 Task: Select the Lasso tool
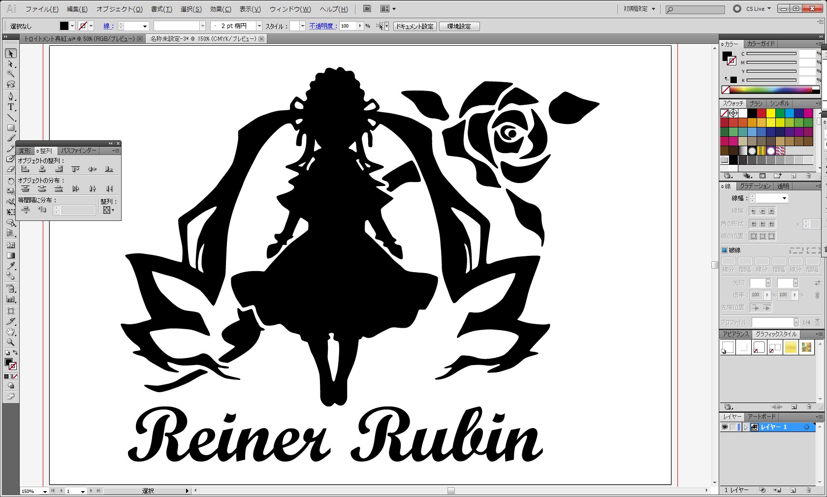click(11, 85)
